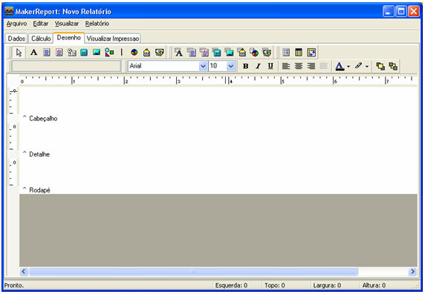425x294 pixels.
Task: Select the Variable calculator tool
Action: 84,52
